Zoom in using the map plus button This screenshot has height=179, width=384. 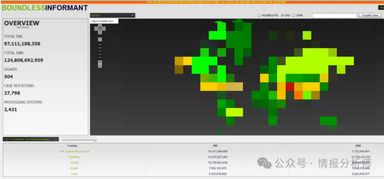[100, 39]
